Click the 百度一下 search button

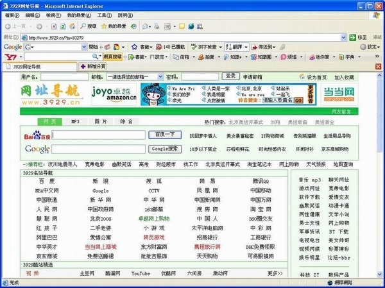tap(165, 135)
